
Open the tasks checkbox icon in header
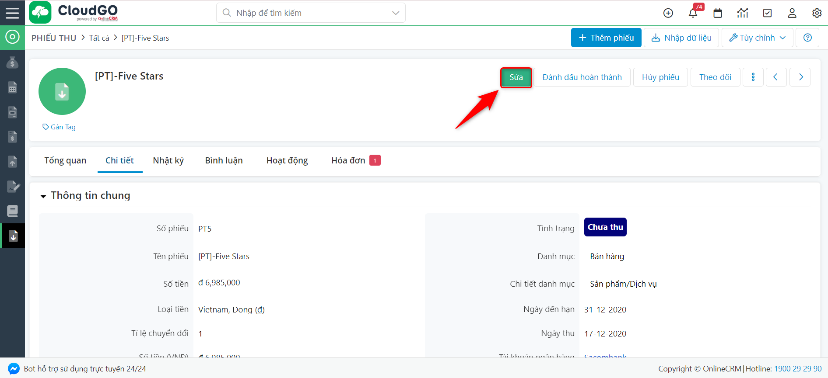coord(767,13)
